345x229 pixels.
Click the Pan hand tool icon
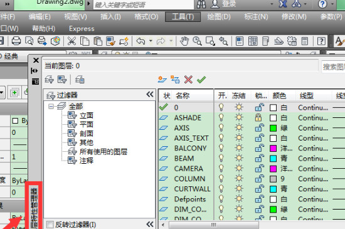[184, 41]
